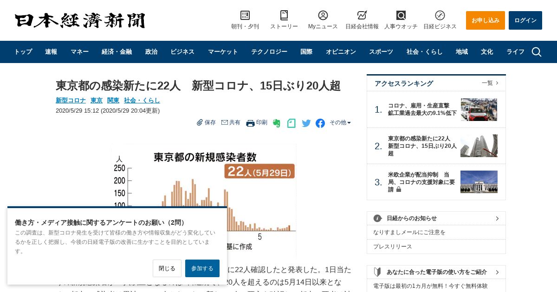Open ライフ navigation item

(515, 52)
